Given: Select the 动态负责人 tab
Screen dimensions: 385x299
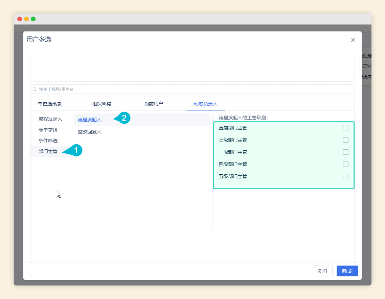Looking at the screenshot, I should pyautogui.click(x=205, y=104).
